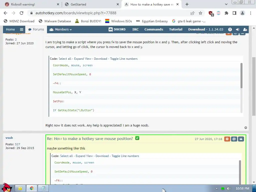
Task: Open the IRC nav link
Action: pos(135,29)
